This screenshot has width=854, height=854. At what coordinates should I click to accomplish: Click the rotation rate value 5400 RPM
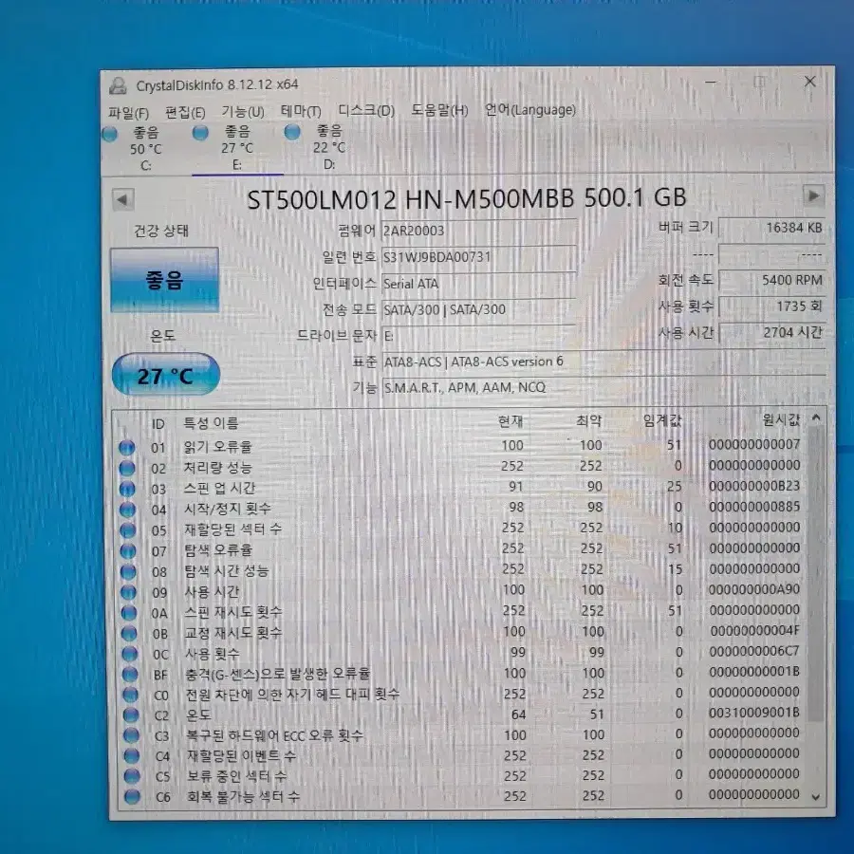coord(772,280)
